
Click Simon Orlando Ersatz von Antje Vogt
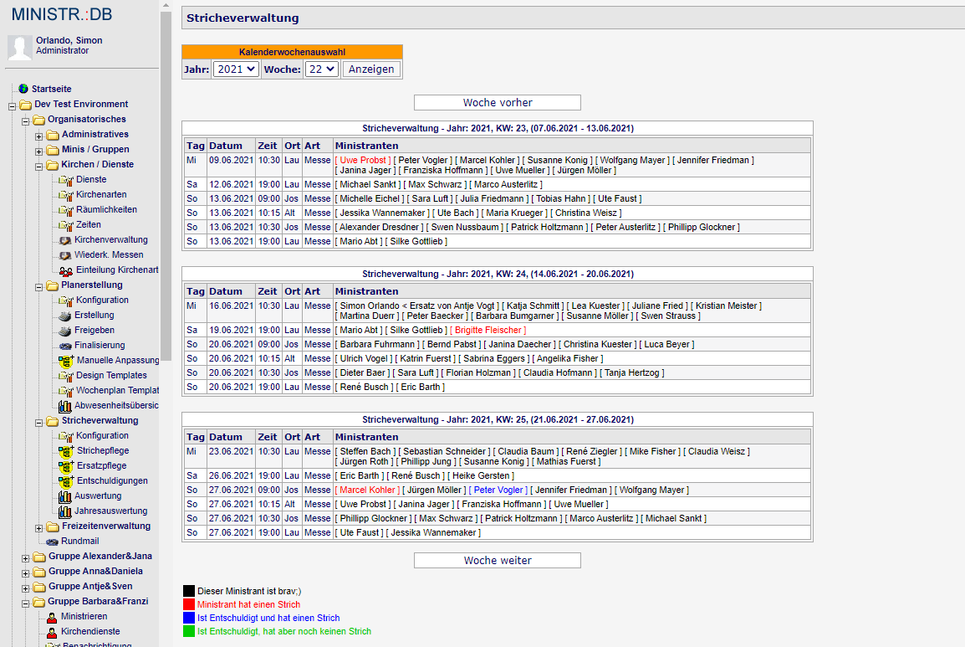(417, 306)
